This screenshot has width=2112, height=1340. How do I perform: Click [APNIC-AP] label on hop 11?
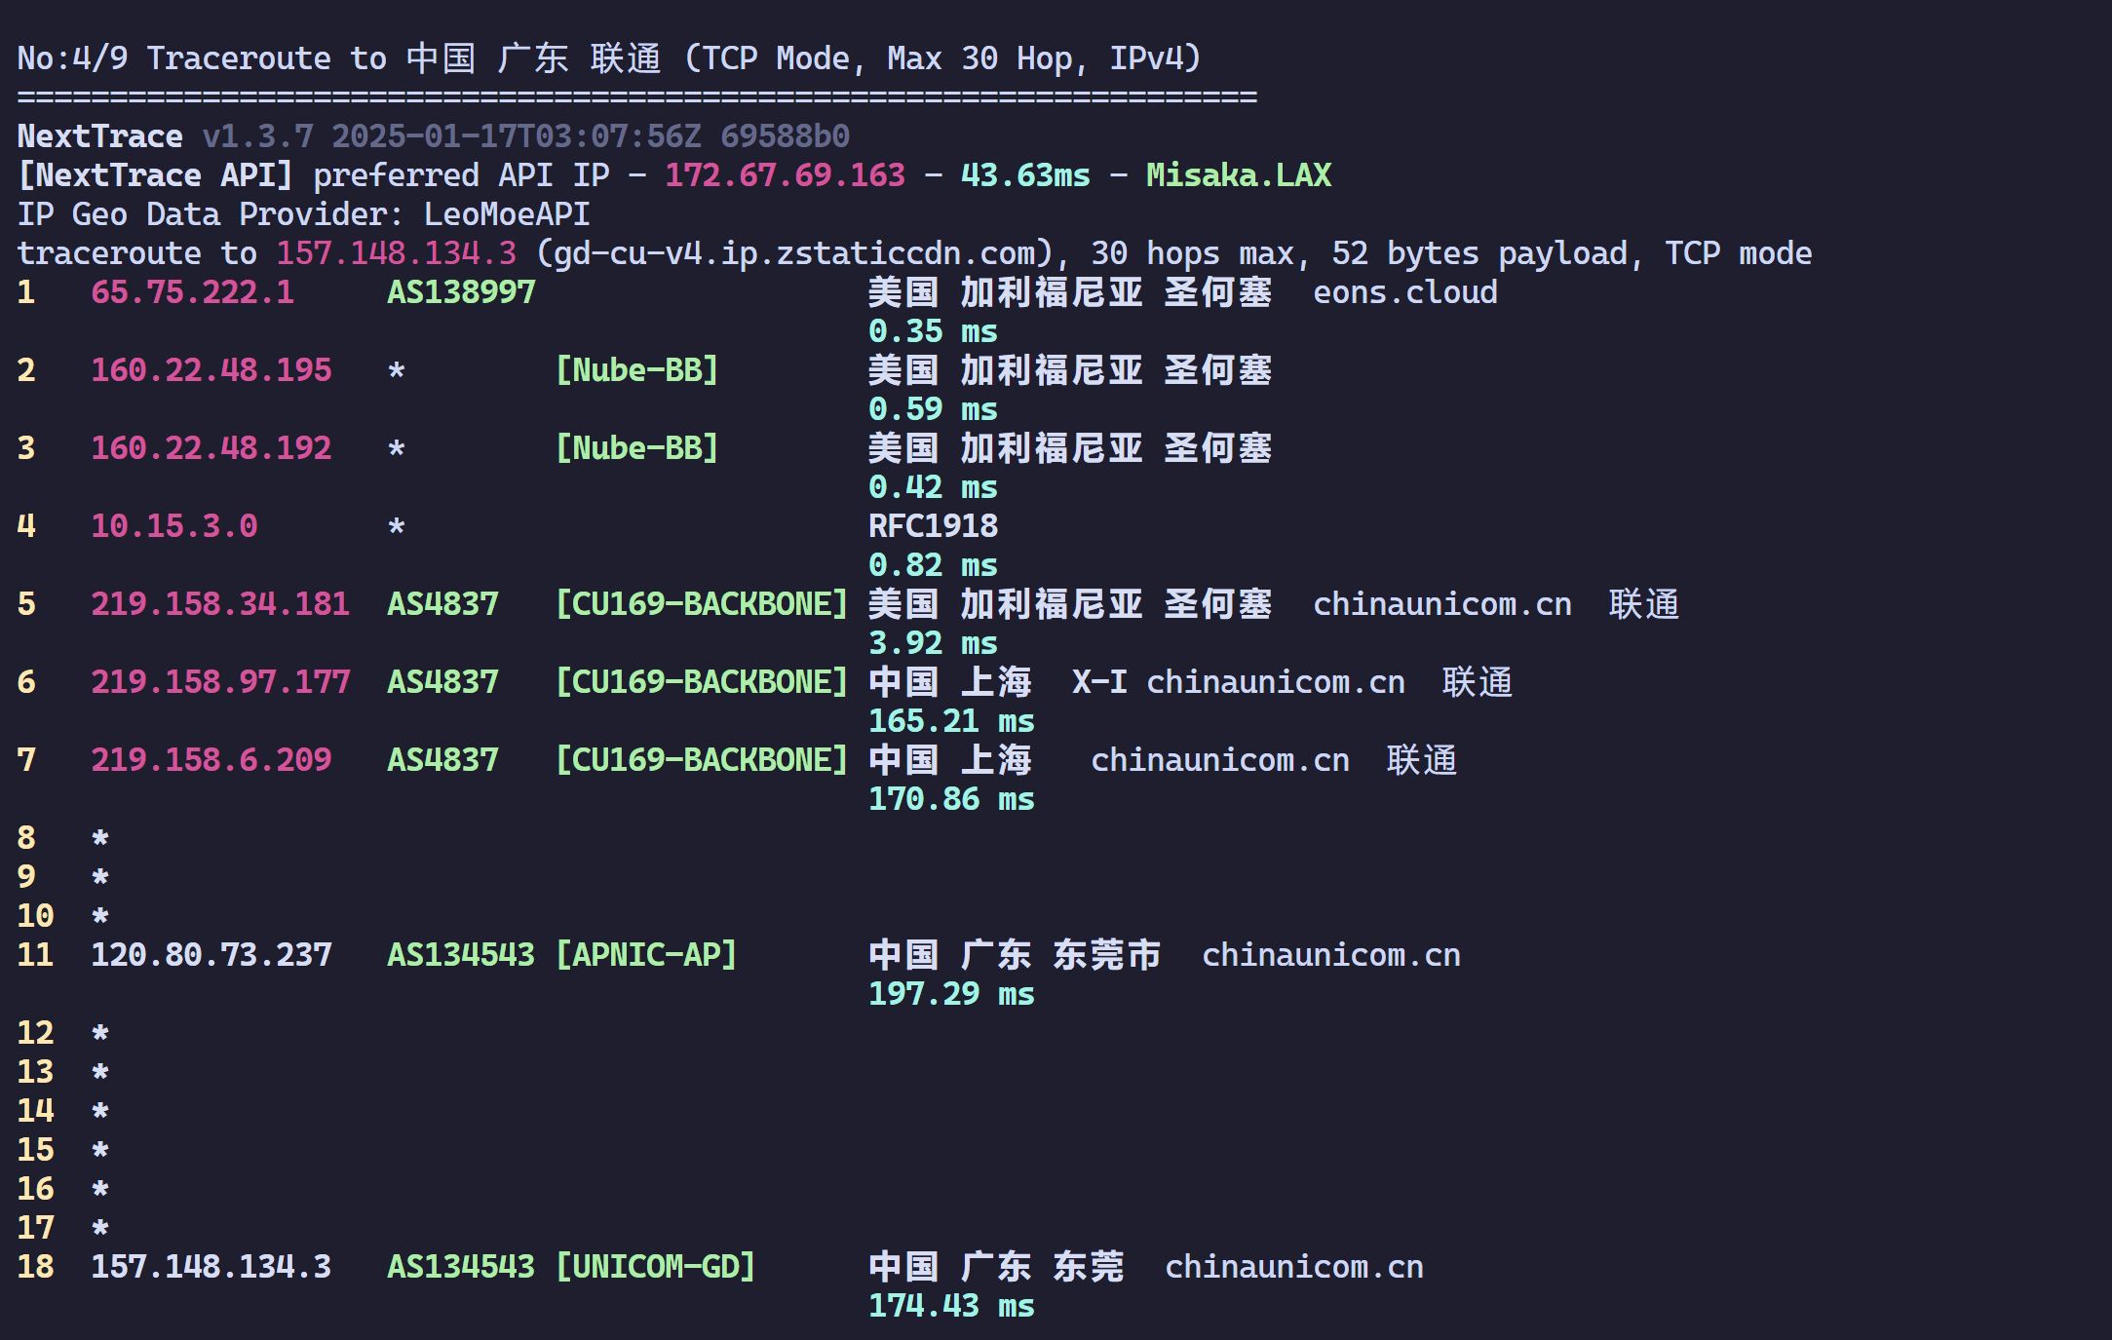coord(645,955)
